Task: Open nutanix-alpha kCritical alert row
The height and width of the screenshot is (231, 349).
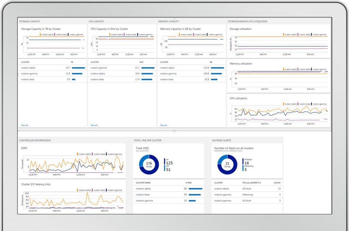Action: tap(247, 189)
